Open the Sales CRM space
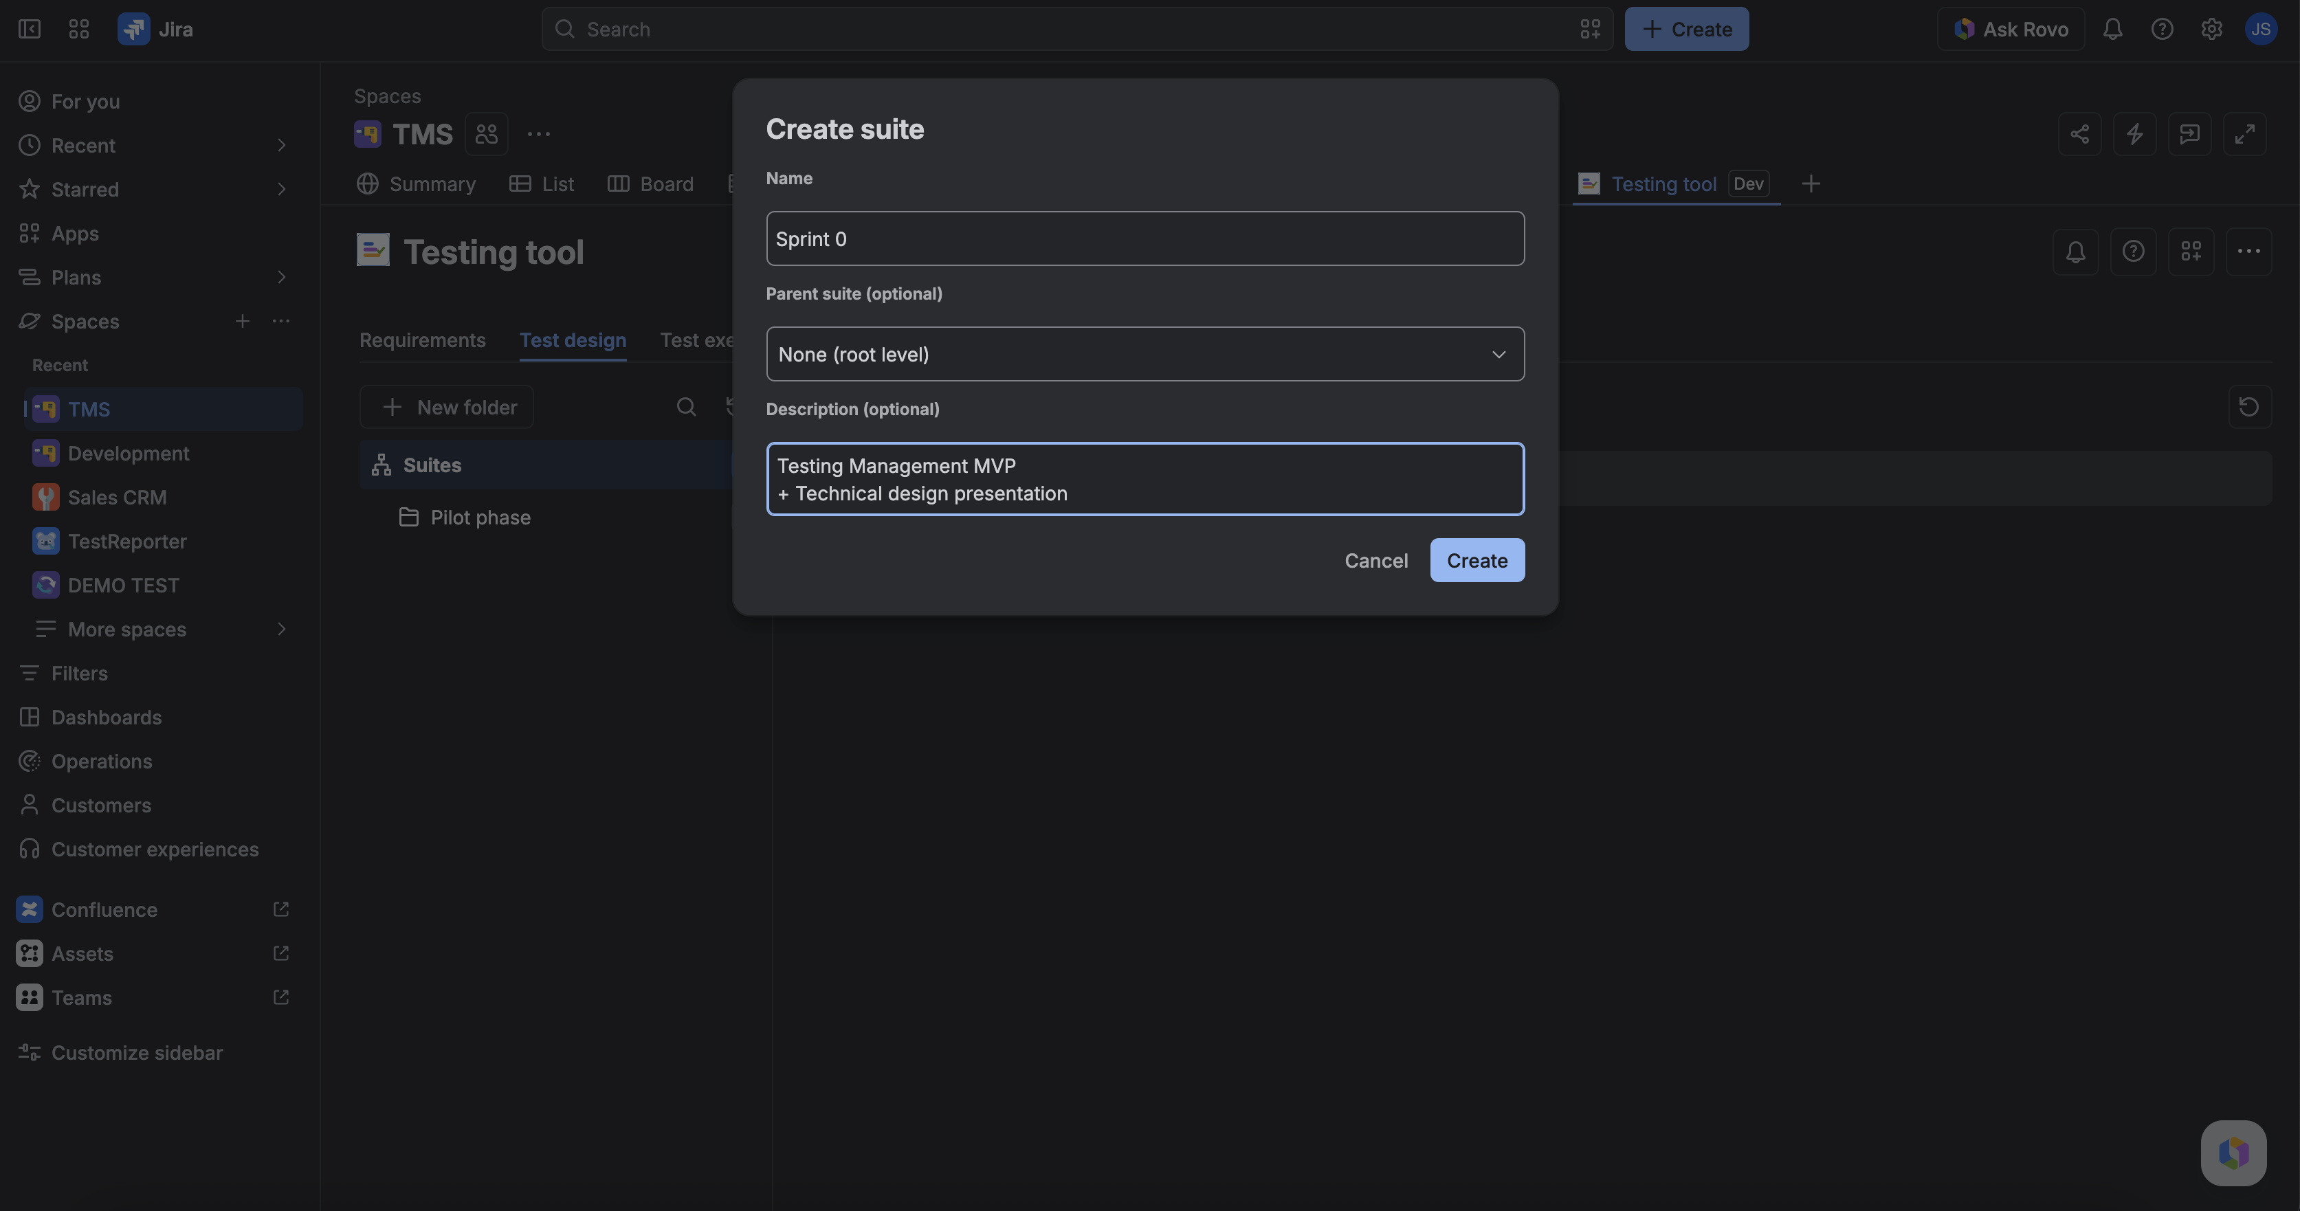The height and width of the screenshot is (1211, 2300). (x=164, y=497)
